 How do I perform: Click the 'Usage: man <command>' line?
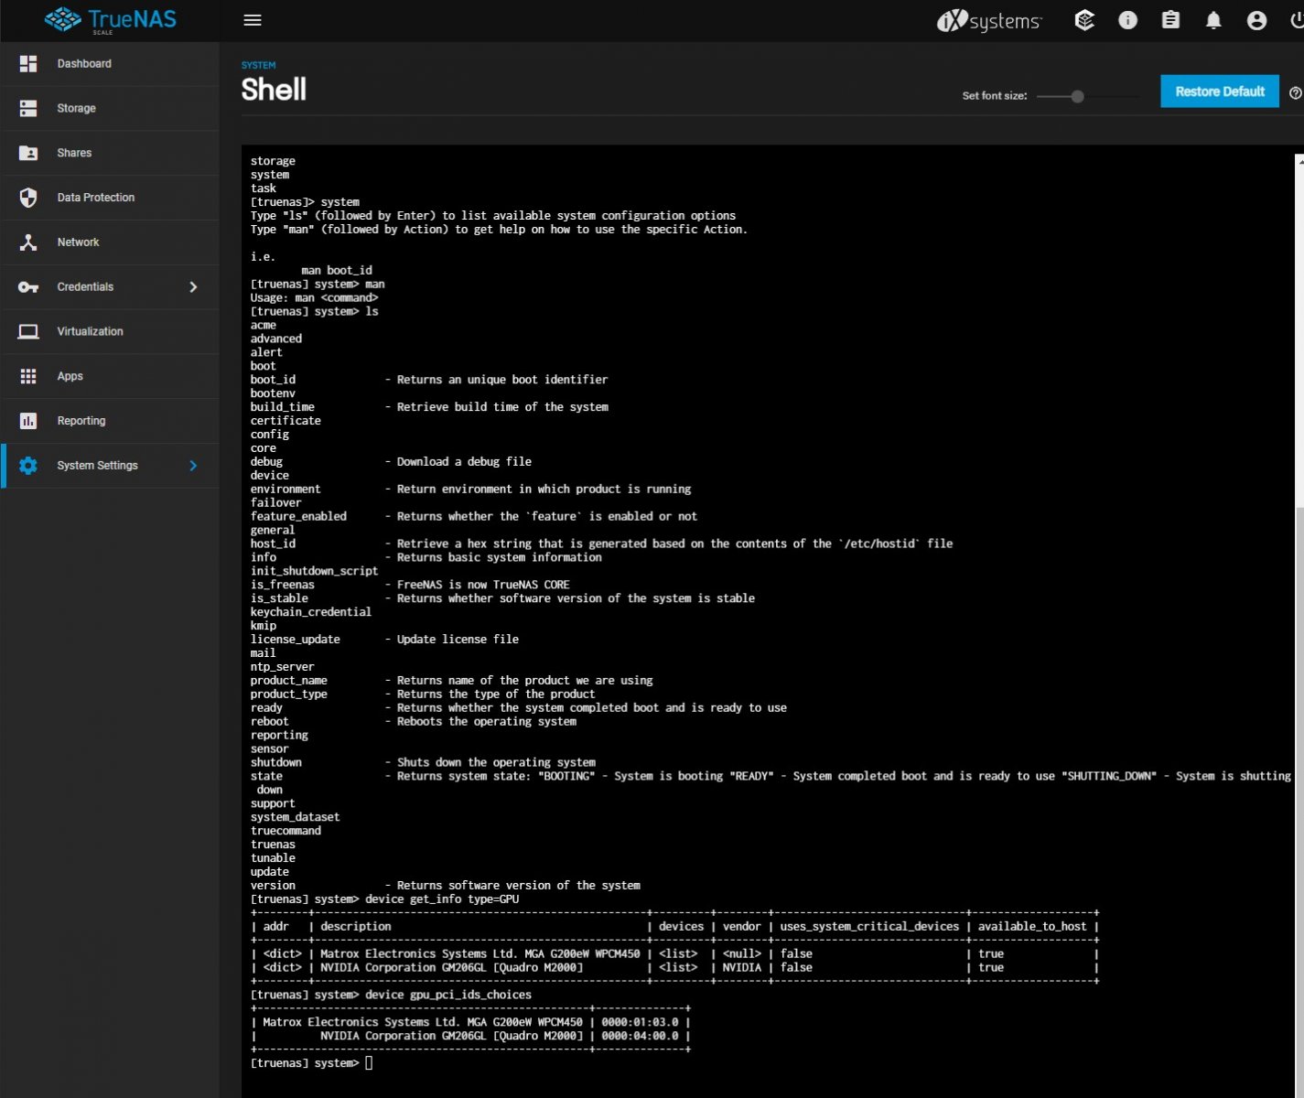pos(314,298)
